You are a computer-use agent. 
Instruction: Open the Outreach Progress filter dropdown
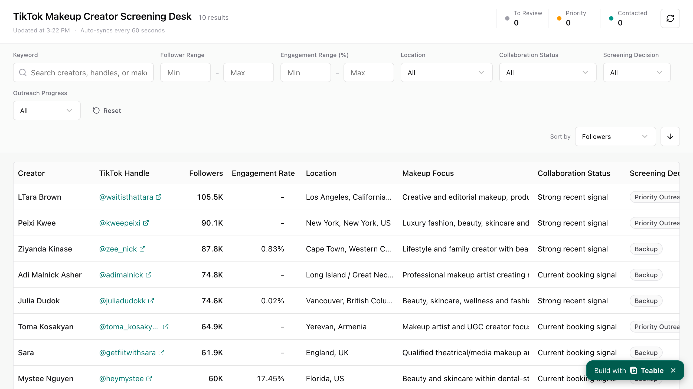click(x=47, y=110)
